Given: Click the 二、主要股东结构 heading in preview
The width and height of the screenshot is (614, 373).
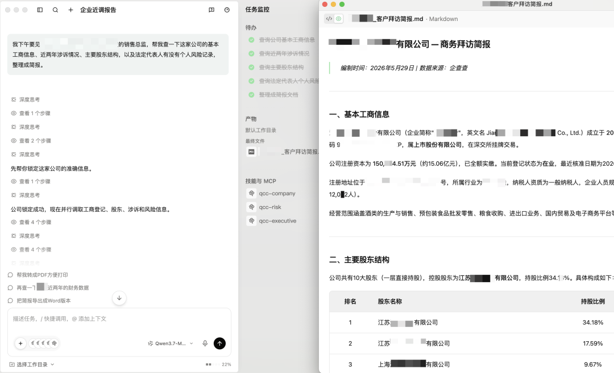Looking at the screenshot, I should click(x=359, y=259).
